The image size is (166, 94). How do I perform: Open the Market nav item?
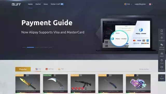pos(38,4)
